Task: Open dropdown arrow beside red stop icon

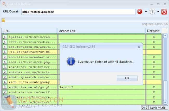Action: coord(146,12)
